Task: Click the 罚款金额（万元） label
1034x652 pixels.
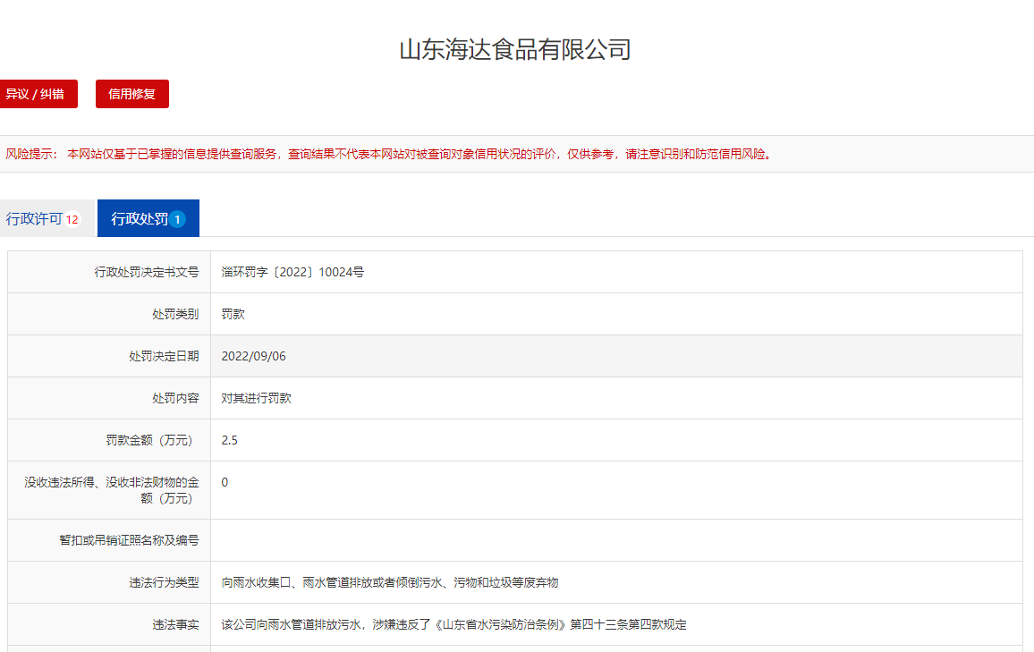Action: (149, 440)
